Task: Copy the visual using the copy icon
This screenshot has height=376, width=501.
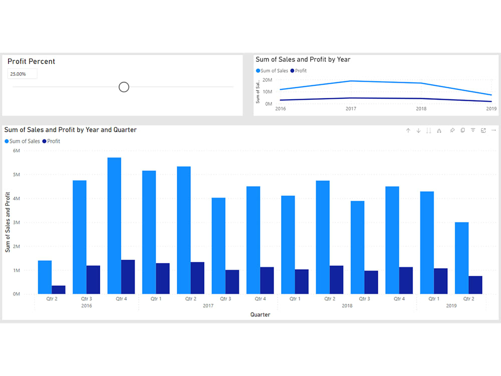Action: click(x=462, y=130)
